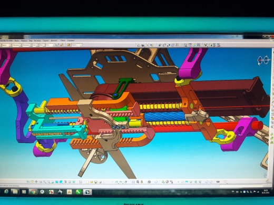Click the Undo arrow icon

[x=116, y=182]
